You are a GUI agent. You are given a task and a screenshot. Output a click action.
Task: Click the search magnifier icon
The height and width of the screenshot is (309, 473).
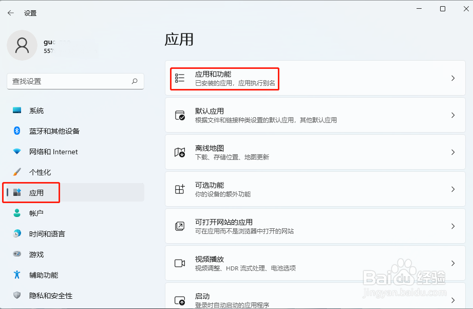(x=135, y=81)
